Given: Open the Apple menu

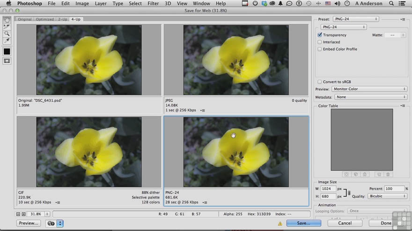Looking at the screenshot, I should (x=9, y=3).
